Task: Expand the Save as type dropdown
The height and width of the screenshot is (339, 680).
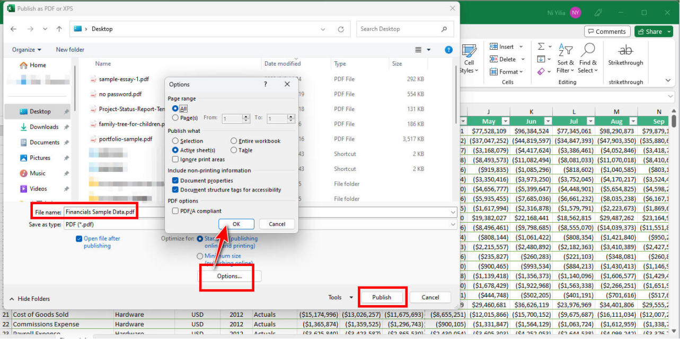Action: click(x=452, y=224)
